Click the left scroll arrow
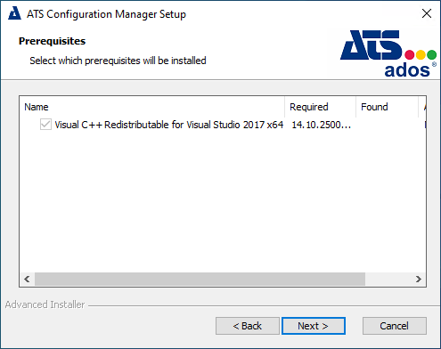 click(x=27, y=280)
